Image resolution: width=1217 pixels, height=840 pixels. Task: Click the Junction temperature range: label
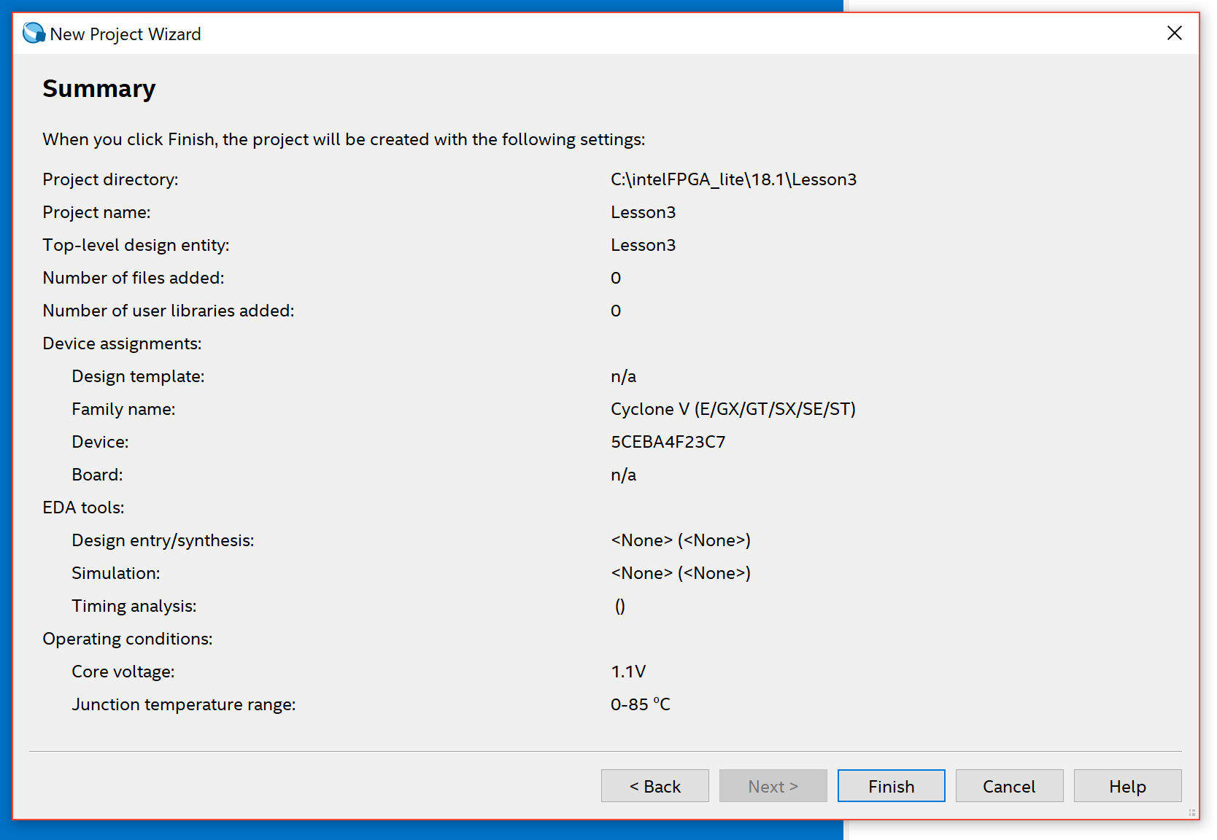(x=184, y=704)
